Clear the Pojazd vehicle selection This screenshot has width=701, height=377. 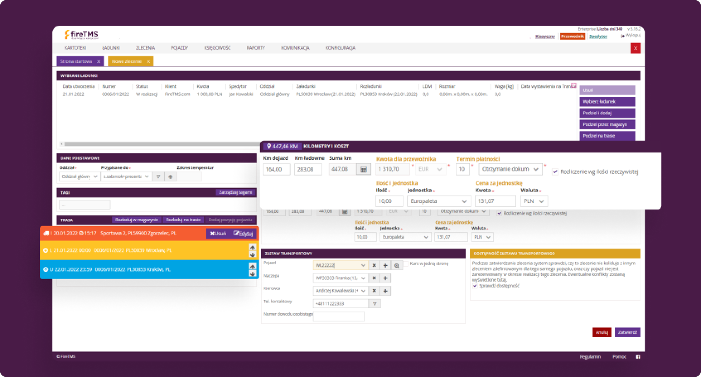pos(374,266)
